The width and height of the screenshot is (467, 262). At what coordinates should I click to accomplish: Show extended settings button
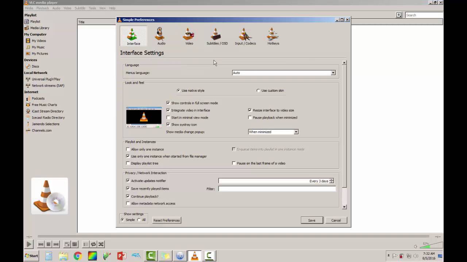(x=74, y=245)
